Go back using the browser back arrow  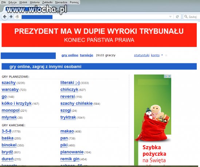[x=5, y=17]
